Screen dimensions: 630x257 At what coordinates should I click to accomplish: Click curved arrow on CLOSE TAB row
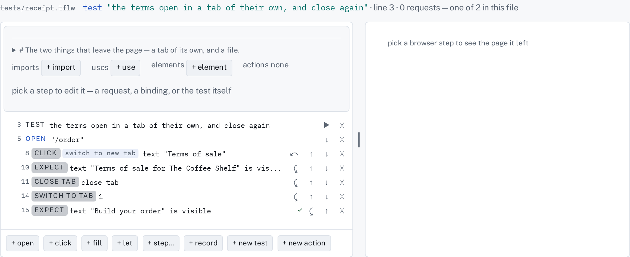tap(296, 183)
